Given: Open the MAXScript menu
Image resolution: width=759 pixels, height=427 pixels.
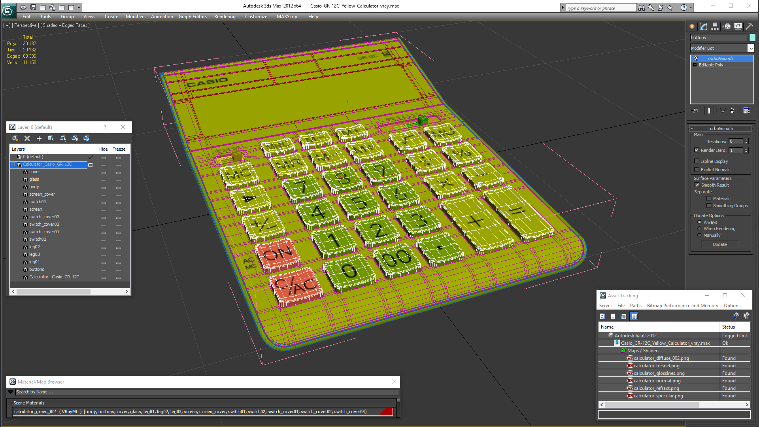Looking at the screenshot, I should [287, 17].
